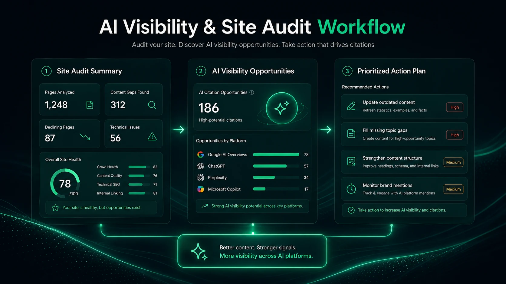Click the 1,248 pages analyzed value
Viewport: 506px width, 284px height.
coord(56,105)
